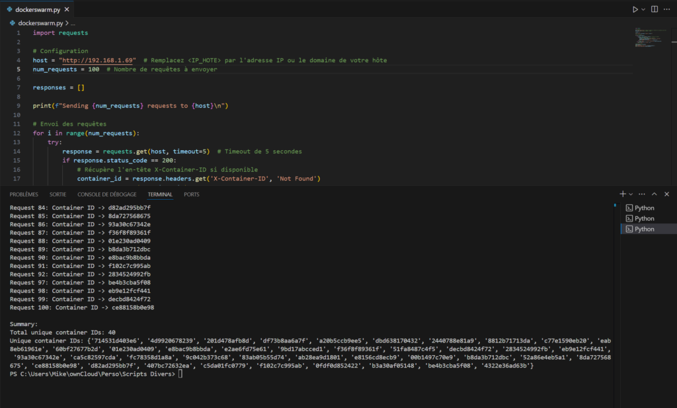Click the status_code == 200 line

[x=119, y=160]
